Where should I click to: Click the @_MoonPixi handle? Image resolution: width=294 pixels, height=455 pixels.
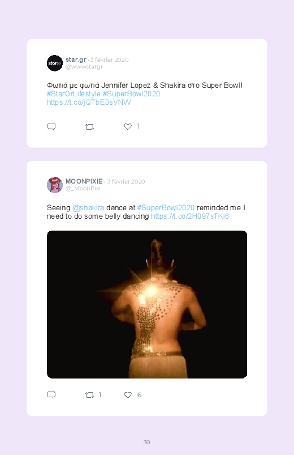(83, 188)
